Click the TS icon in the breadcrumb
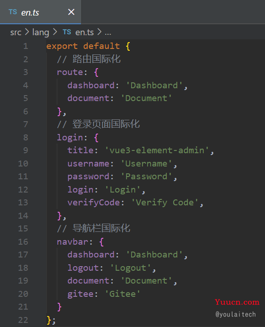This screenshot has width=265, height=327. click(x=67, y=32)
